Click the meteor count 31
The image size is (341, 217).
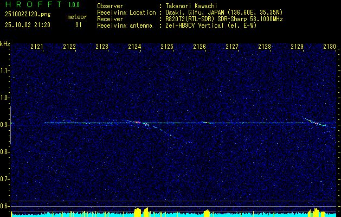click(x=79, y=25)
